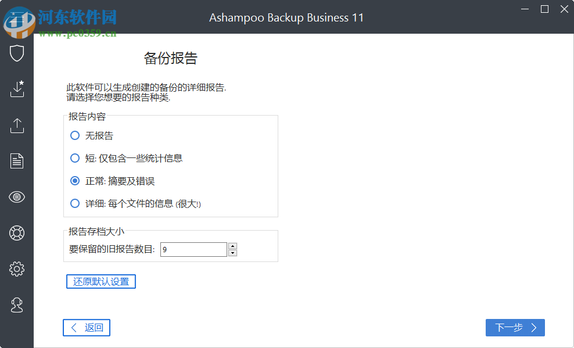Select 无报告 radio option
This screenshot has width=574, height=348.
pos(76,135)
